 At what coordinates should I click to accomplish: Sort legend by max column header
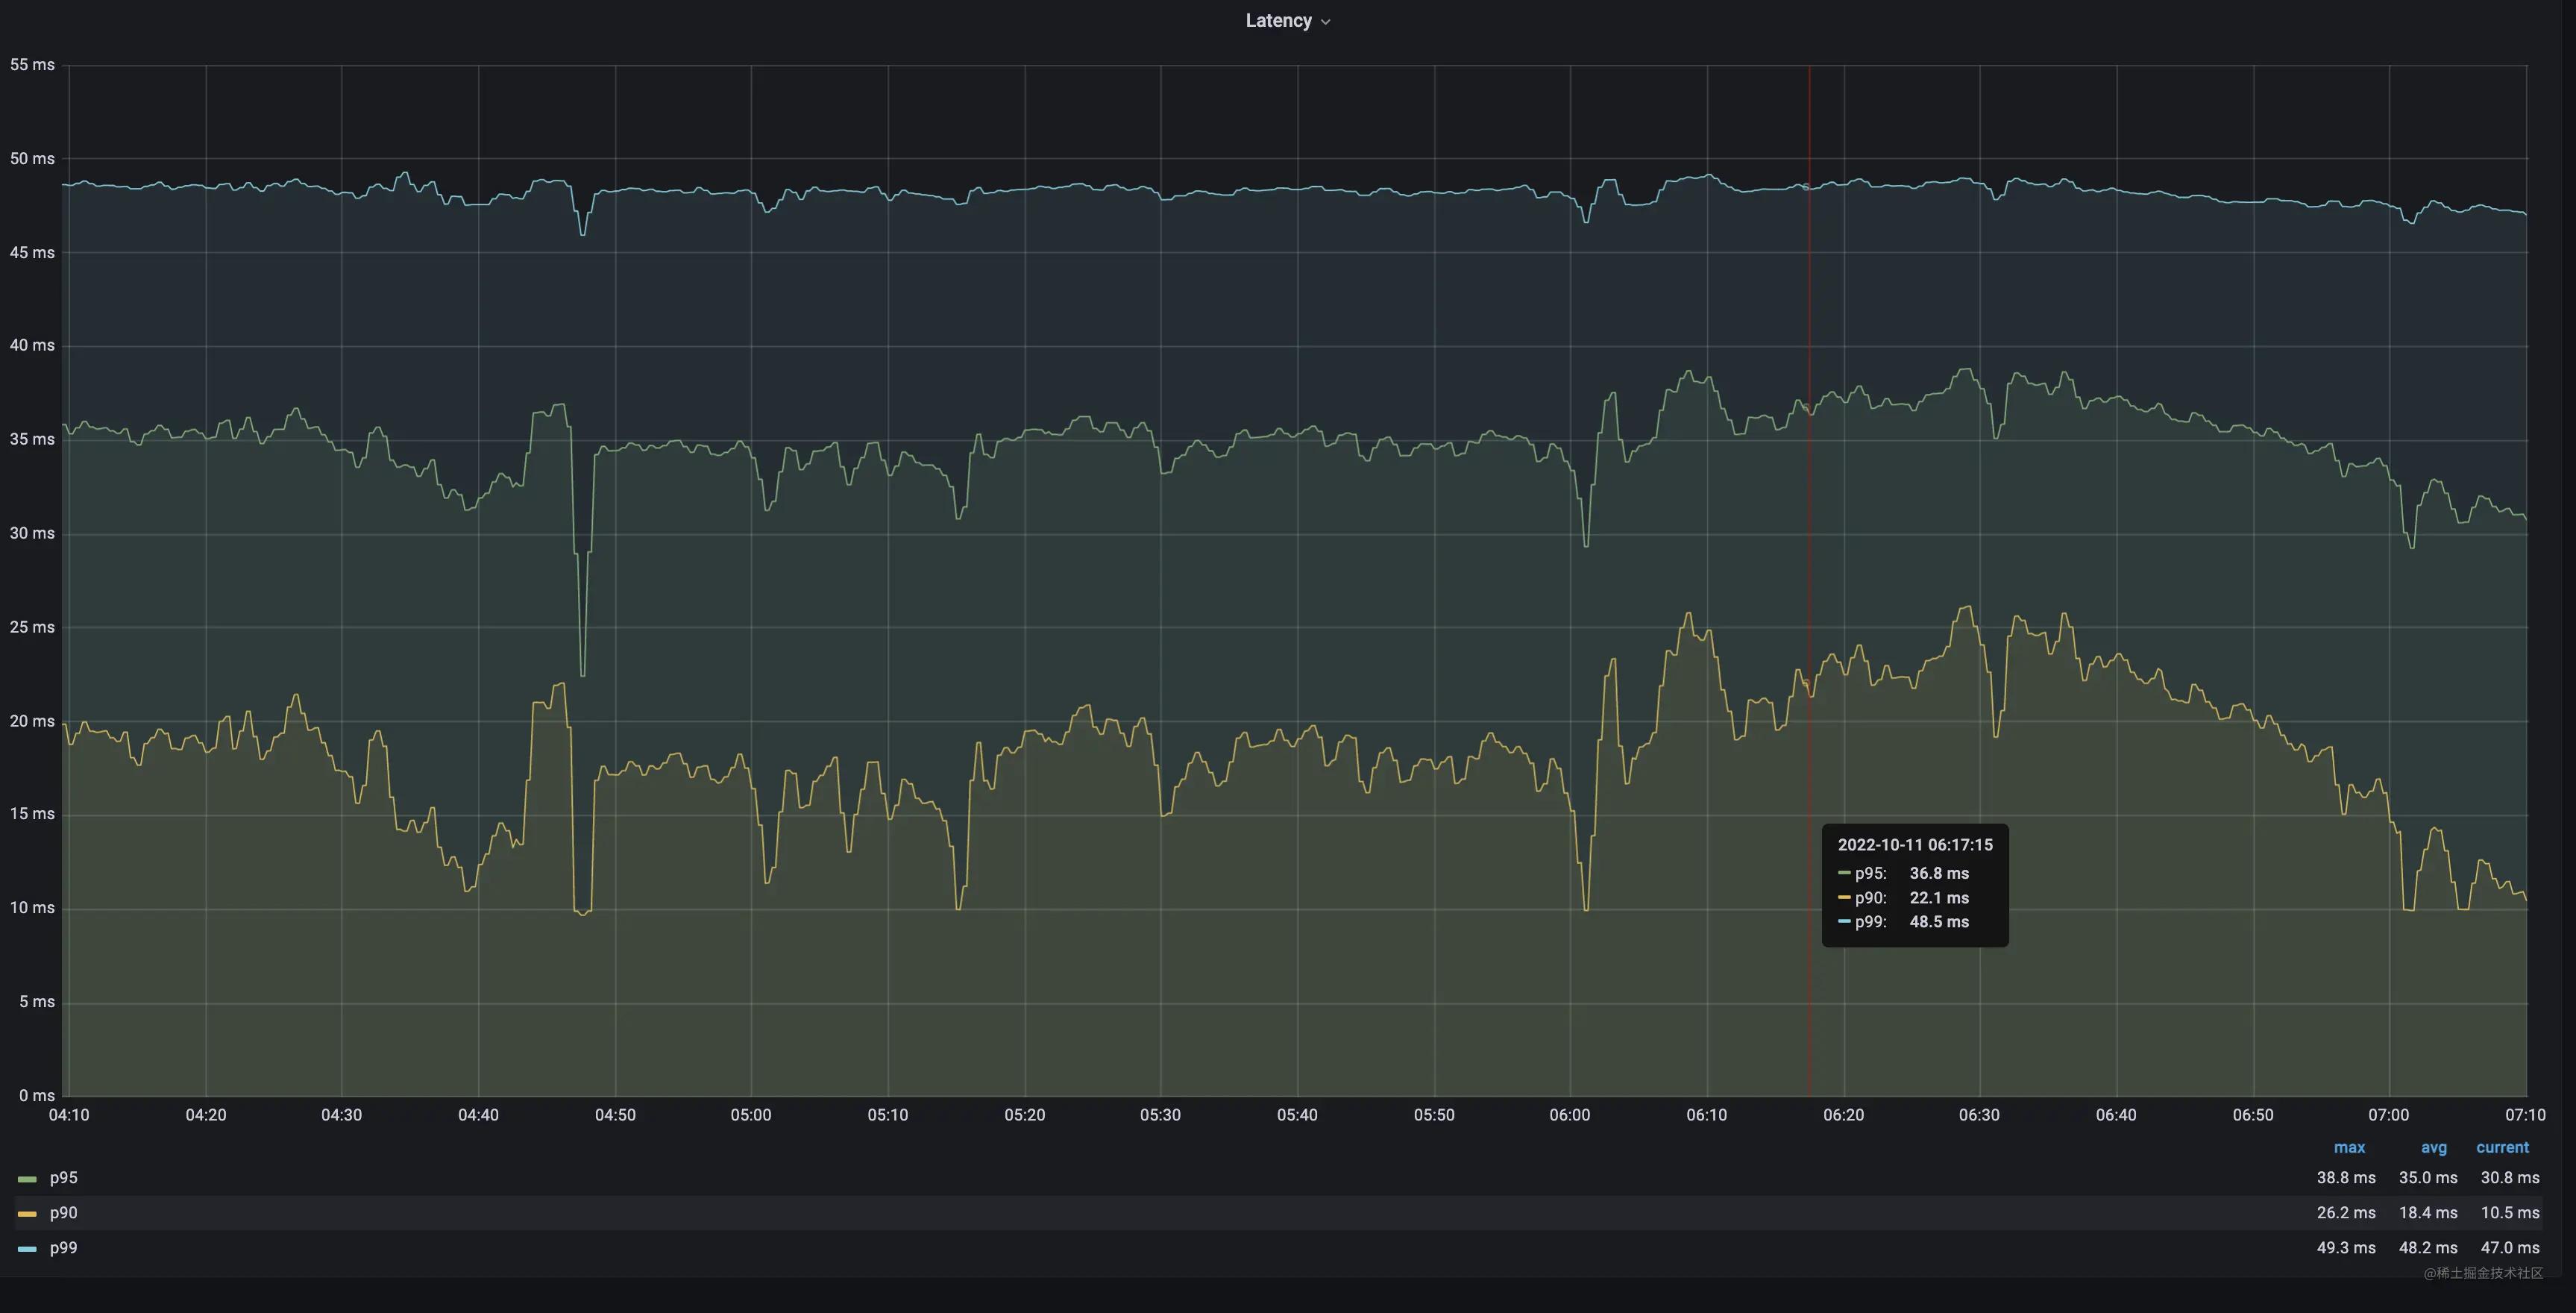(2349, 1148)
